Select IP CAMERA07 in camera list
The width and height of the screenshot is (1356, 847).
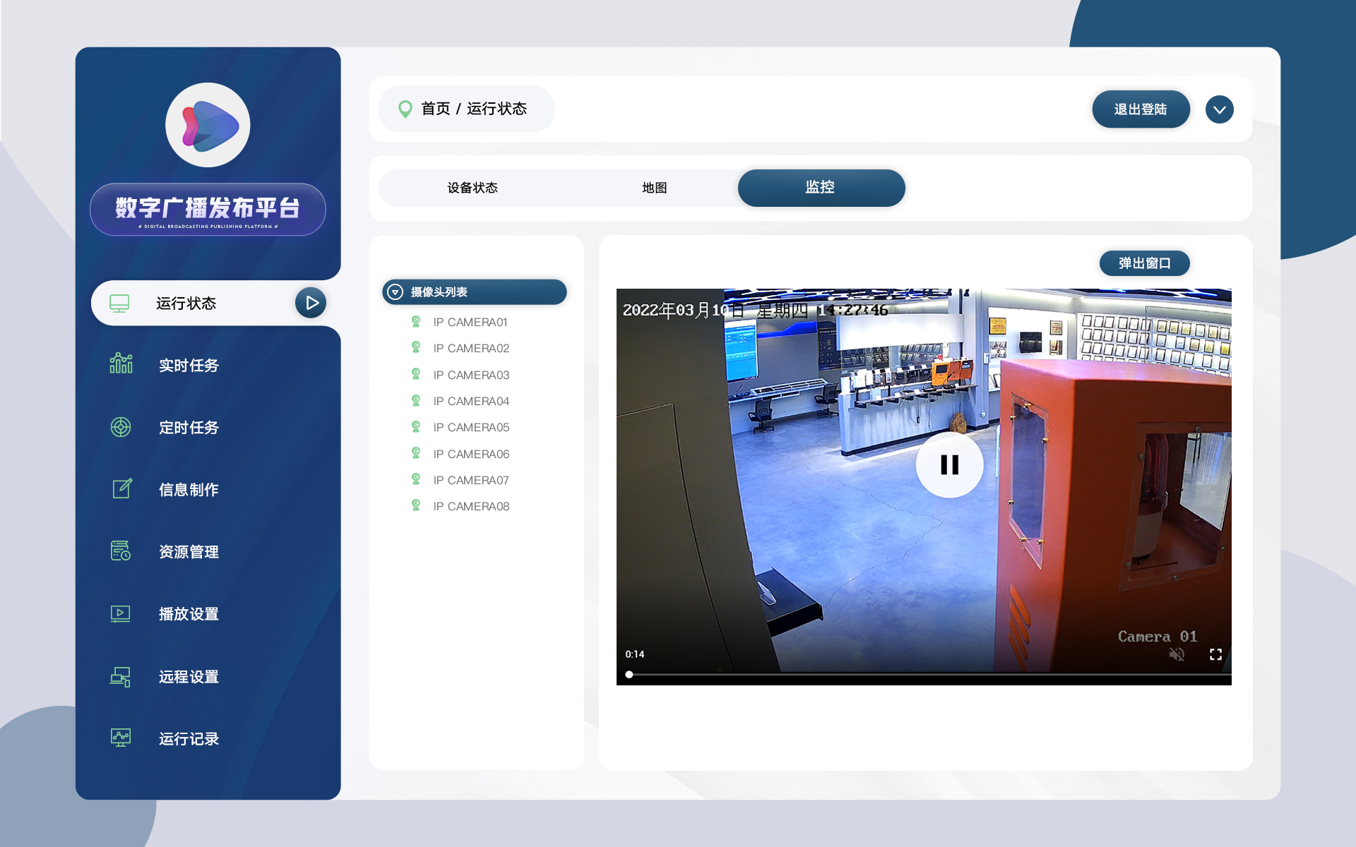(471, 480)
